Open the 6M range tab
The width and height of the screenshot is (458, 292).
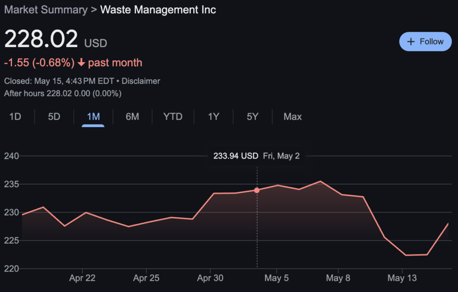tap(132, 117)
